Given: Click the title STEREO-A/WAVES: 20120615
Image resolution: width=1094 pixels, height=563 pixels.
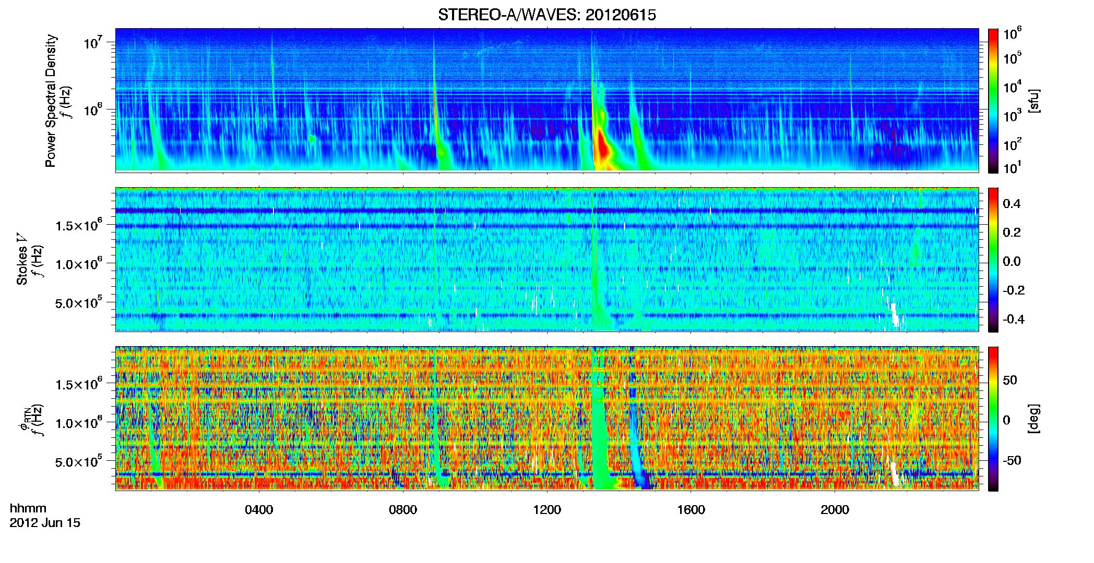Looking at the screenshot, I should point(547,15).
